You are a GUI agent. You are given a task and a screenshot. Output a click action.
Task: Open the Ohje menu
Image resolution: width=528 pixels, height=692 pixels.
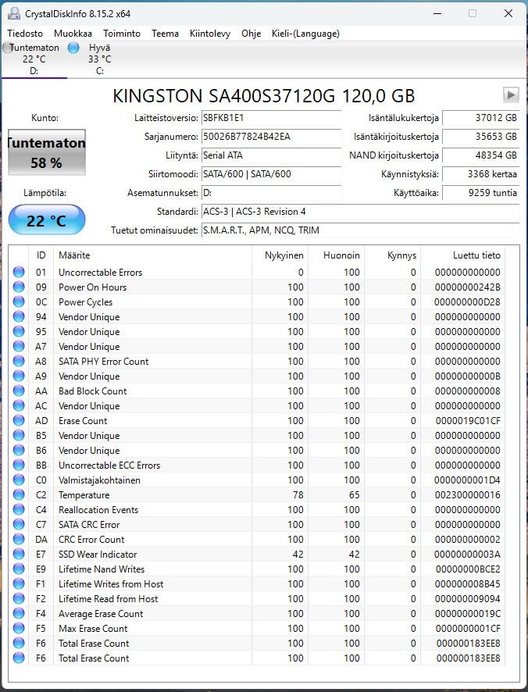pos(252,34)
